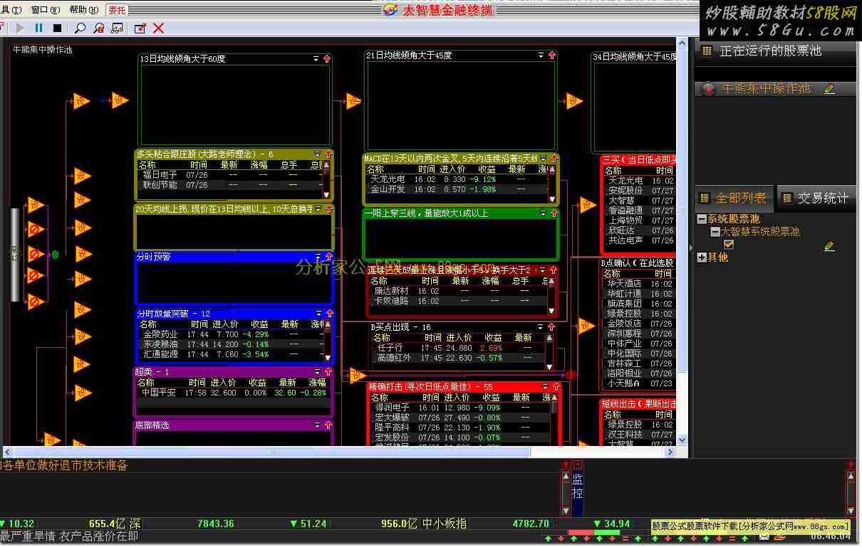Select 康达新材 stock row

pyautogui.click(x=458, y=291)
